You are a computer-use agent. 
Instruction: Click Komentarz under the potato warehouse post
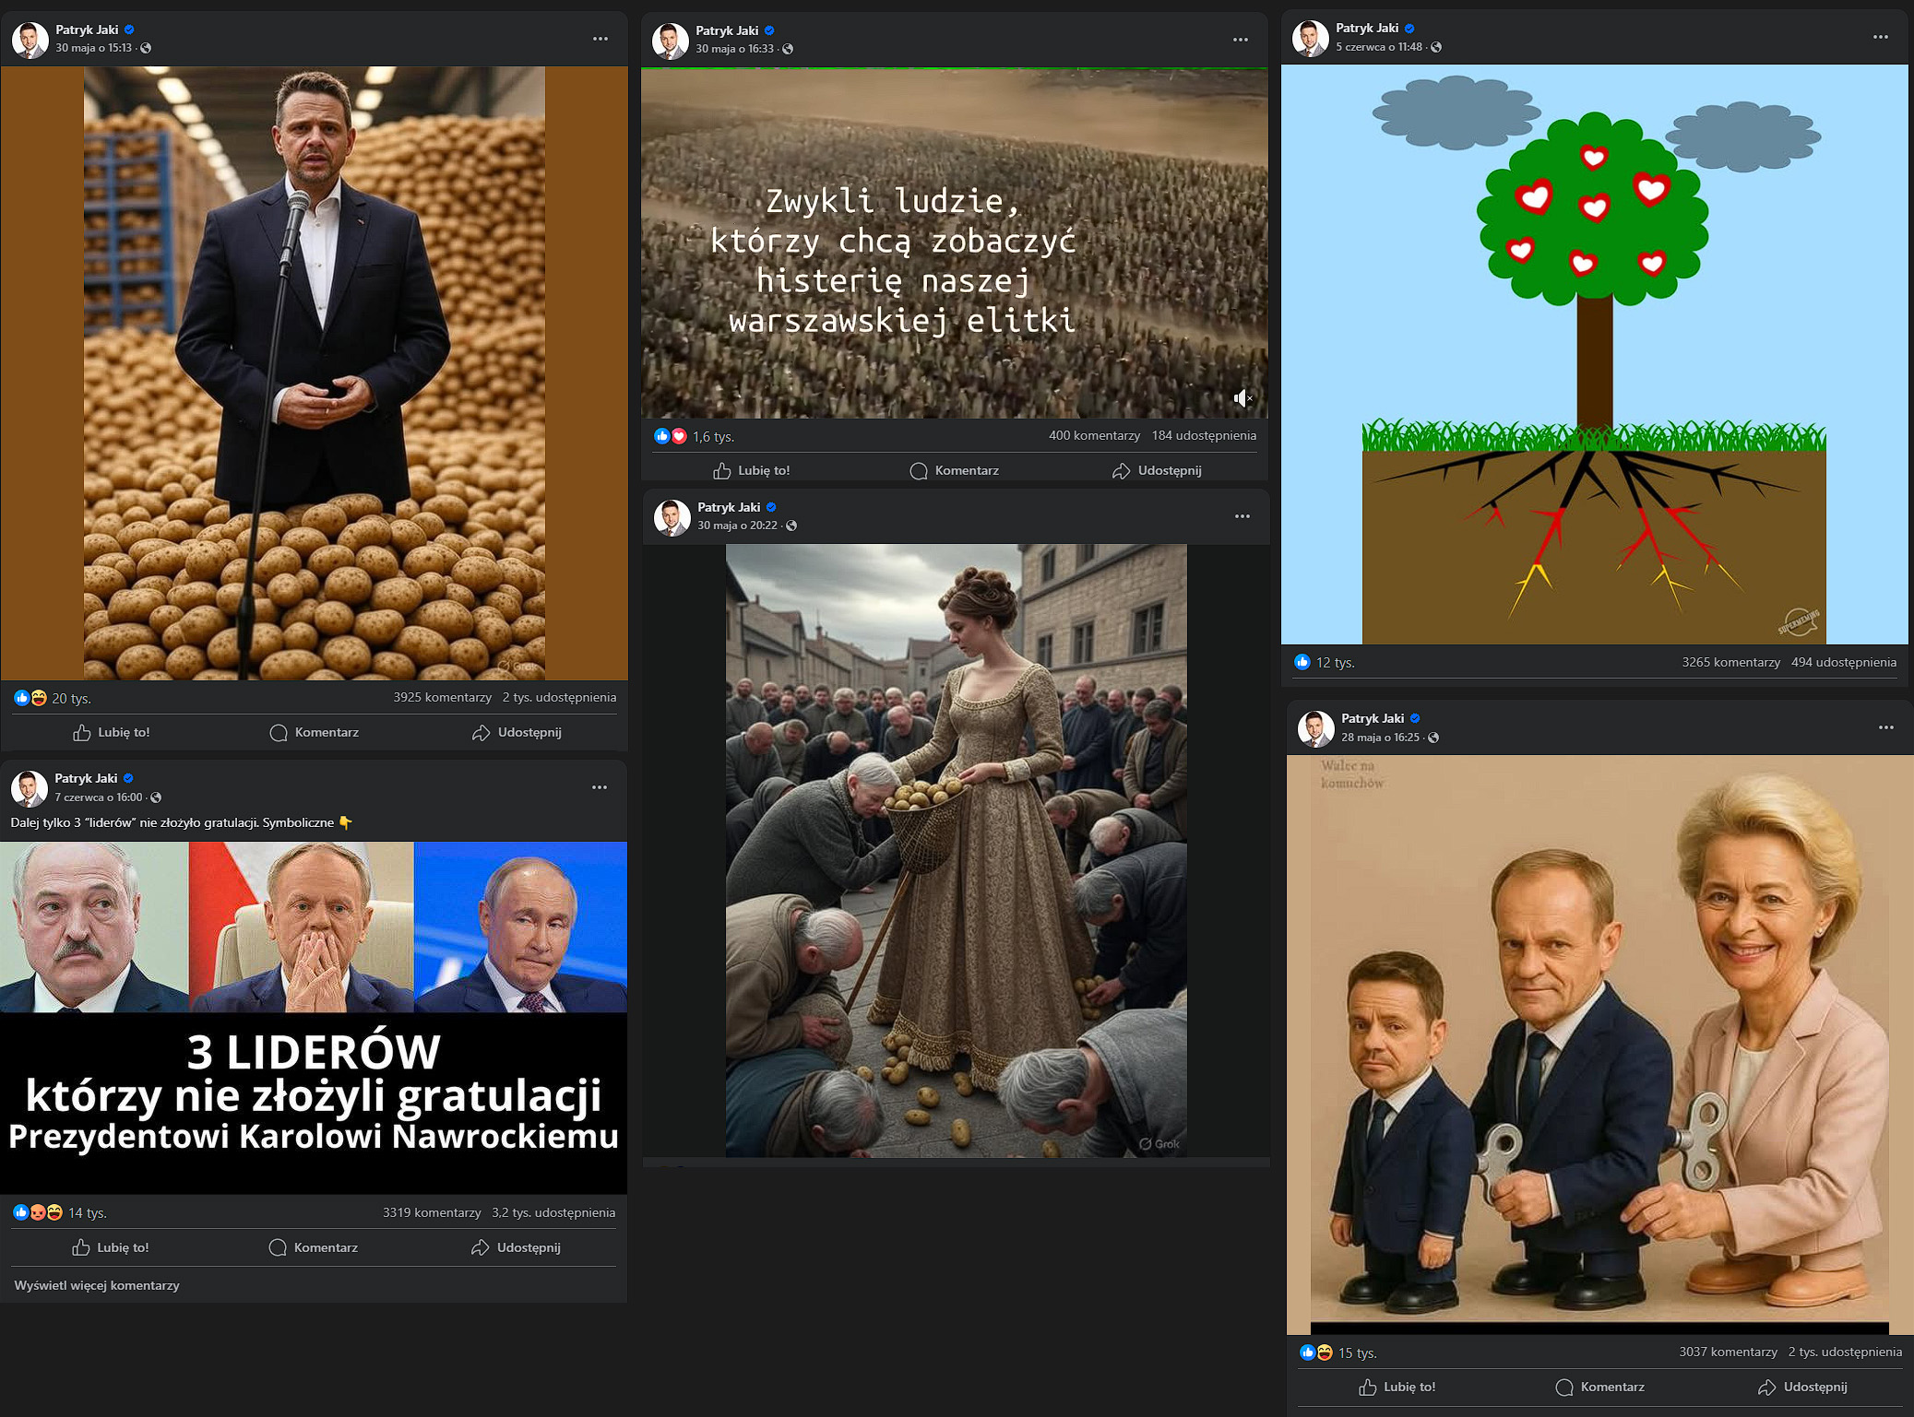pos(315,732)
